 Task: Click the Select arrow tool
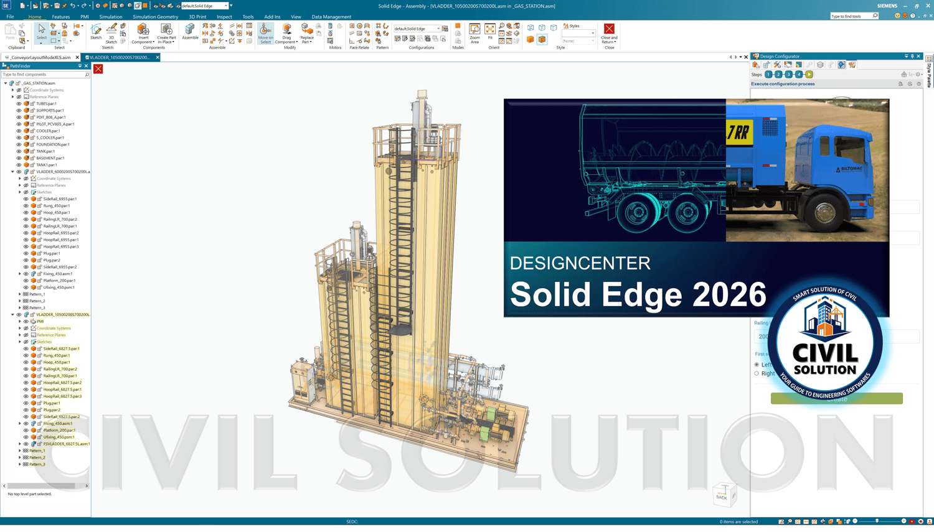[x=41, y=32]
